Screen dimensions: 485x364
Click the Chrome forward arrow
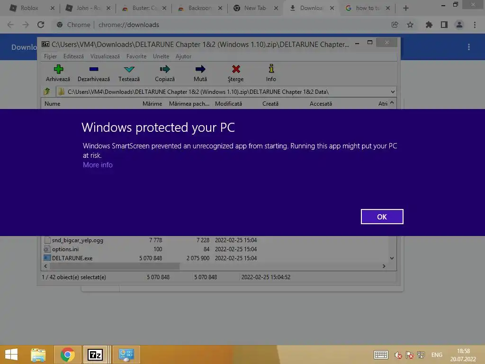(x=26, y=25)
